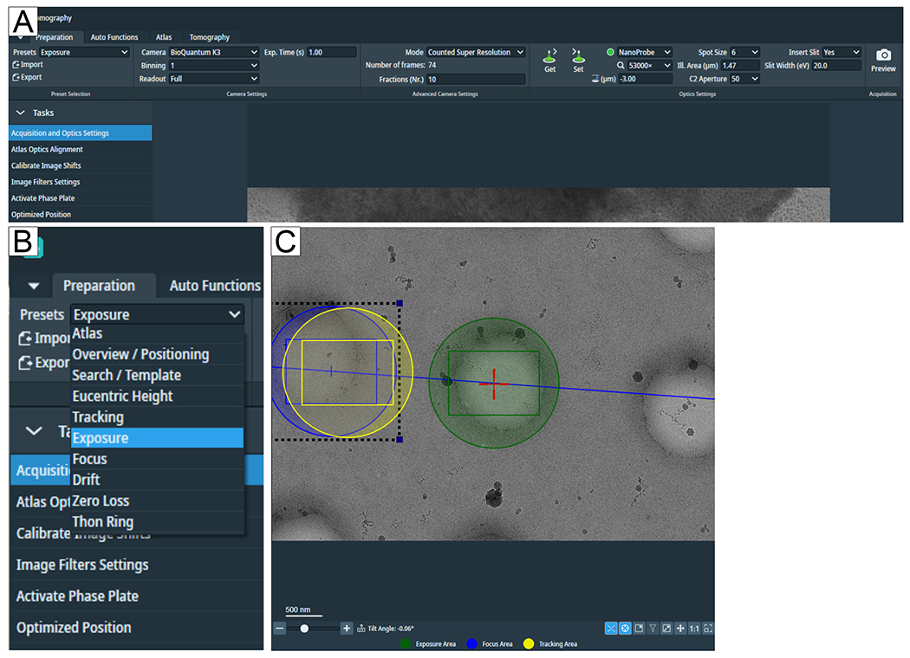Image resolution: width=910 pixels, height=658 pixels.
Task: Zoom out with the minus button
Action: point(280,629)
